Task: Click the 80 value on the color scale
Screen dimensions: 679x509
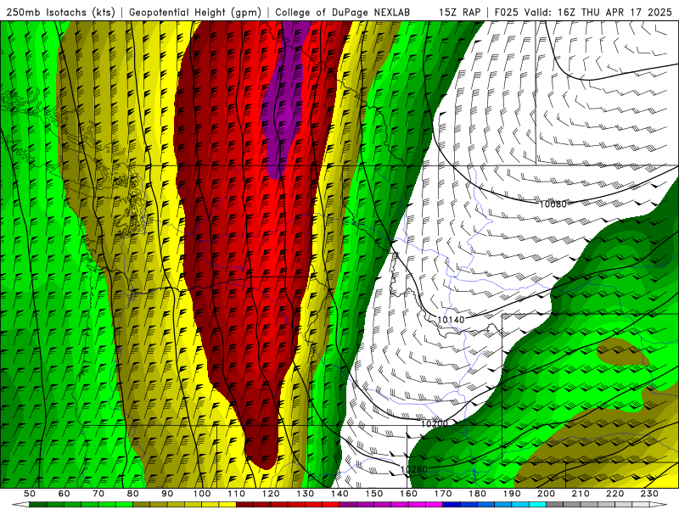Action: point(132,494)
